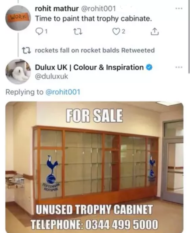Share rohit mathur's tweet
Viewport: 190px width, 233px height.
[x=155, y=32]
